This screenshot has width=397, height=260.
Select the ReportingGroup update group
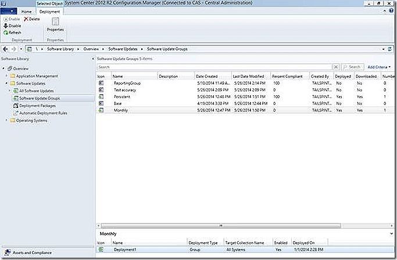tap(245, 83)
